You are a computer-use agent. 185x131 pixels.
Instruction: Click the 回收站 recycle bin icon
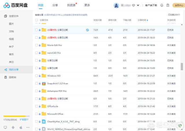tap(5, 77)
